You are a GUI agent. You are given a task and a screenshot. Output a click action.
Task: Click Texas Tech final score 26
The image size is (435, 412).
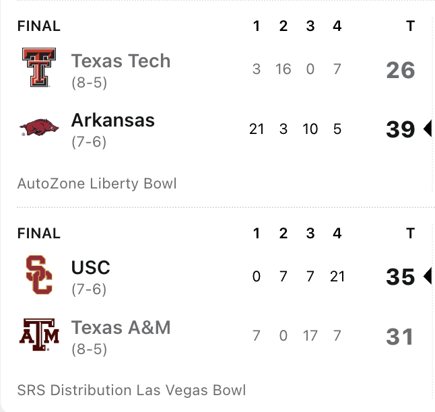(401, 70)
